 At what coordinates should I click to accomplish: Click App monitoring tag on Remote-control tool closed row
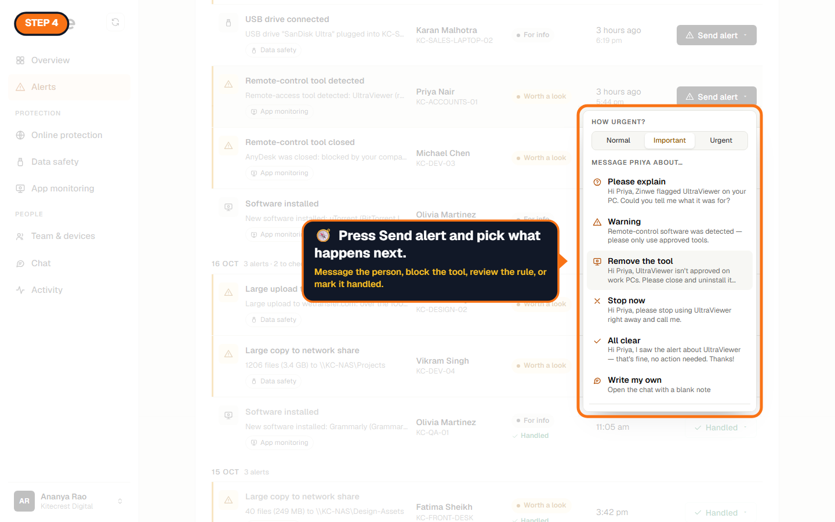(279, 173)
